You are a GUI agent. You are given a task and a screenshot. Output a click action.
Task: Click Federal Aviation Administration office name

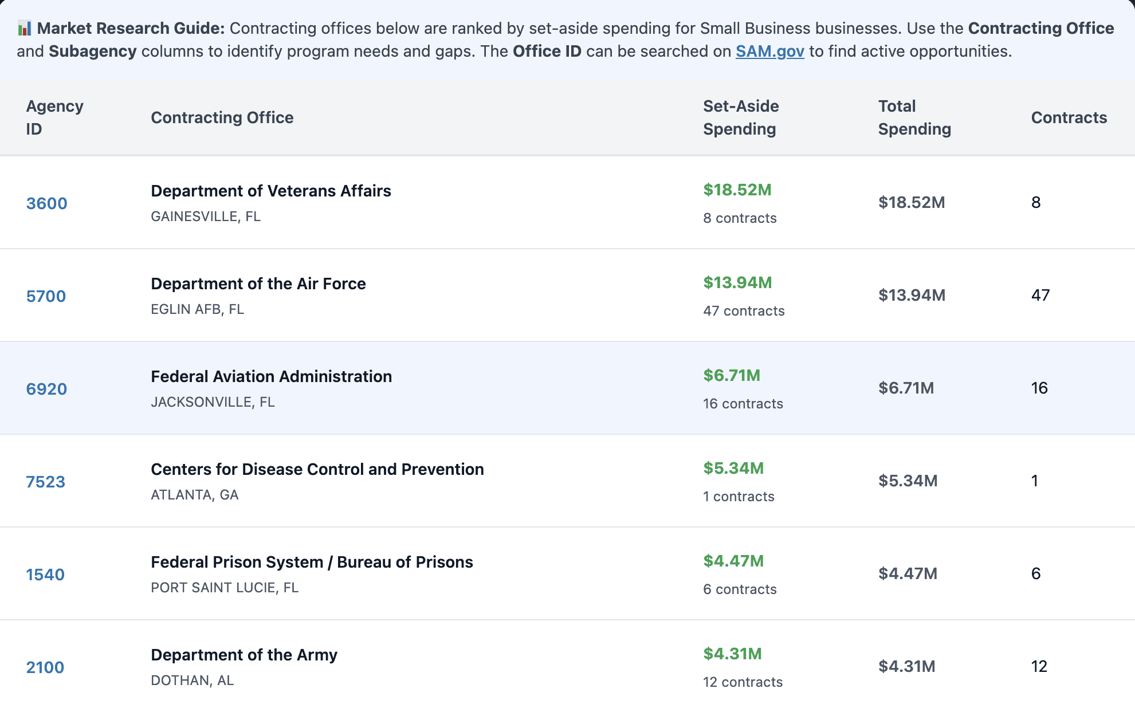point(271,376)
